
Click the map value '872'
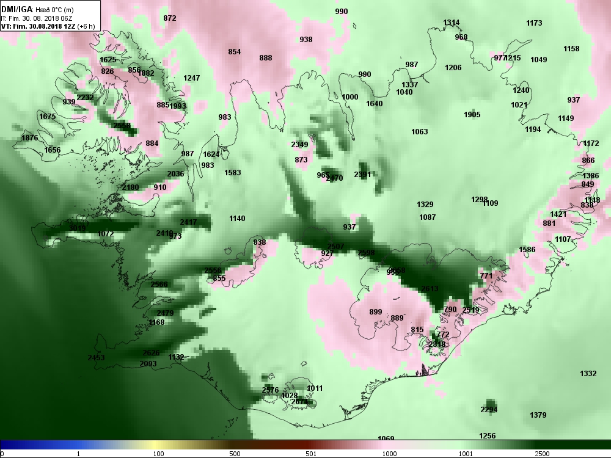(x=170, y=18)
